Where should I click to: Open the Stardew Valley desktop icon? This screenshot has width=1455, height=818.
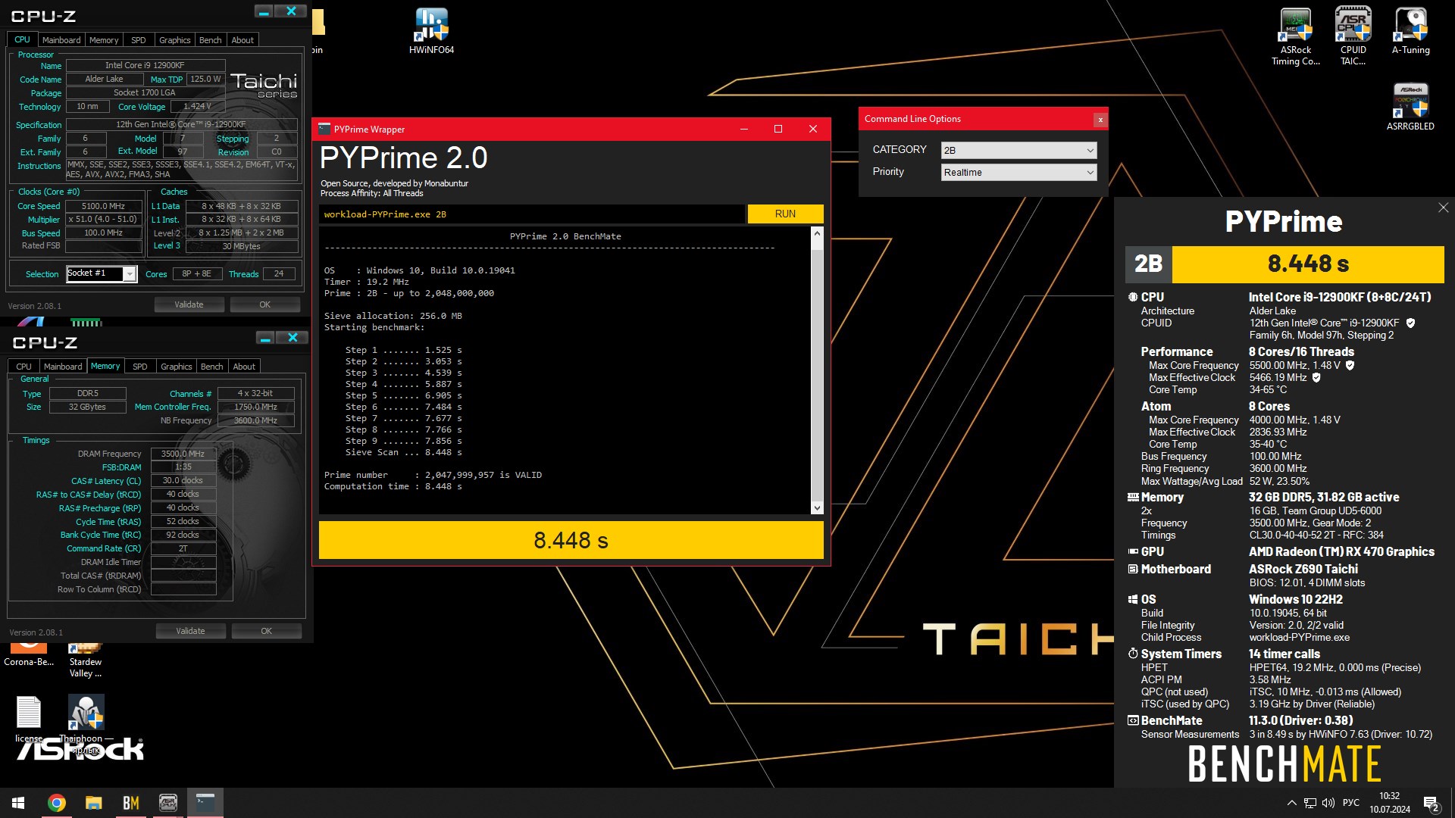[85, 660]
